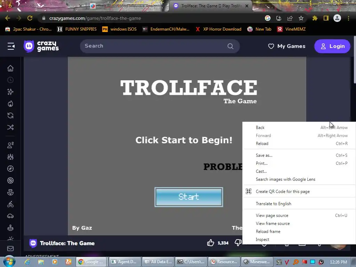Viewport: 356px width, 267px height.
Task: Choose Save as... in the context menu
Action: [299, 155]
